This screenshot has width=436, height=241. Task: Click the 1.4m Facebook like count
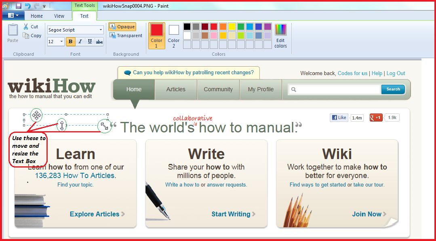357,118
